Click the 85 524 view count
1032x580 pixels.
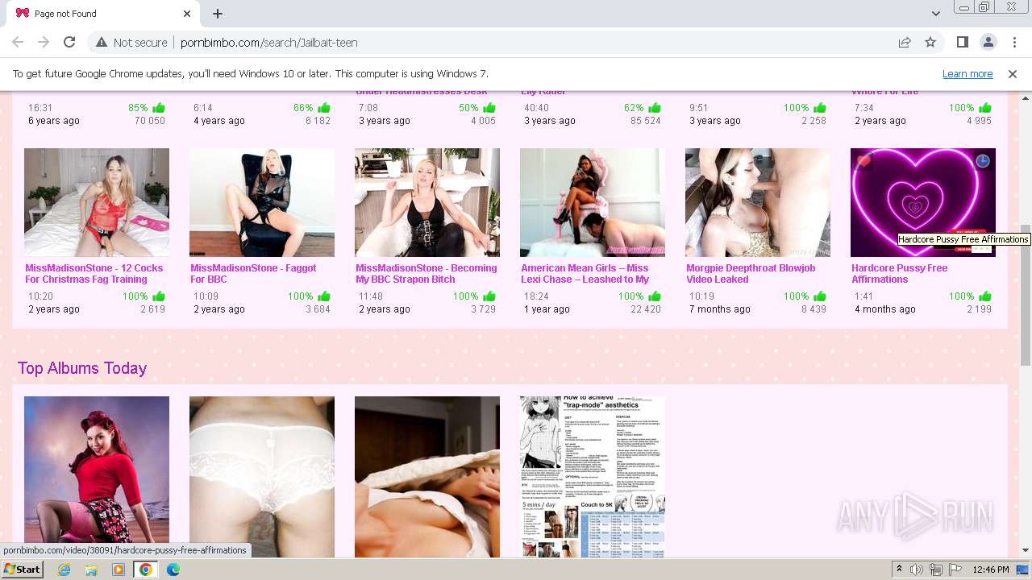pyautogui.click(x=646, y=121)
